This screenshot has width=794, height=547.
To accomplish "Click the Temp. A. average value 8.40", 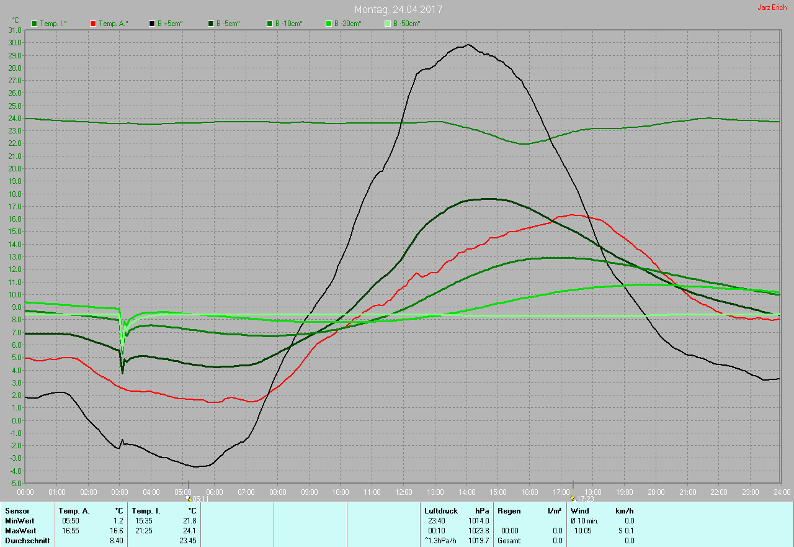I will click(117, 541).
